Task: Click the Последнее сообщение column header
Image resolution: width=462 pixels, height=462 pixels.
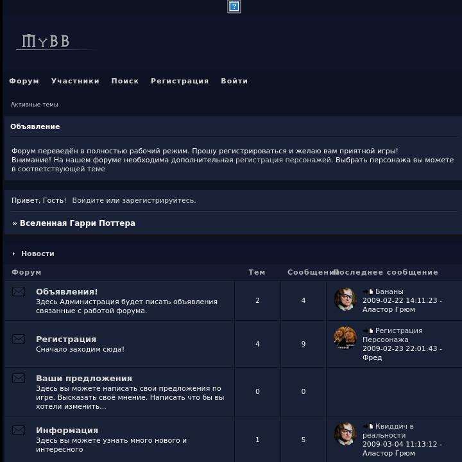Action: tap(386, 272)
